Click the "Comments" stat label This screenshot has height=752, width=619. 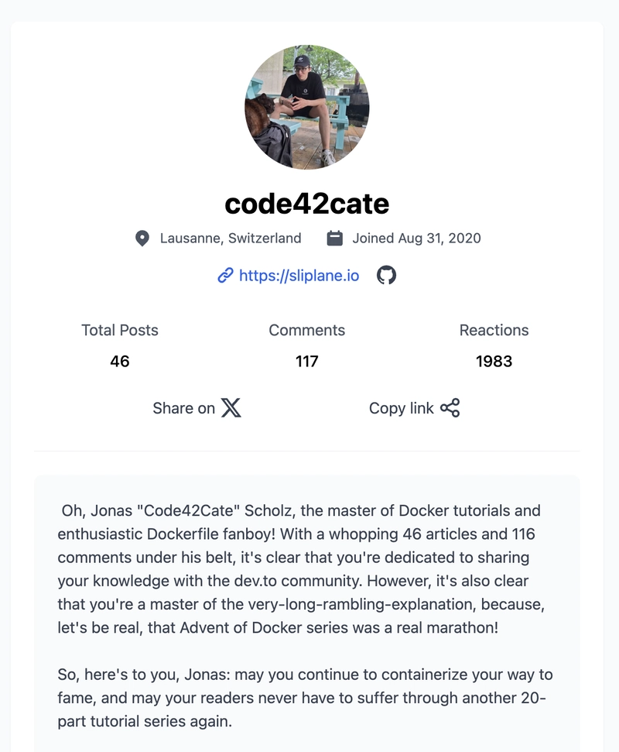pyautogui.click(x=307, y=330)
